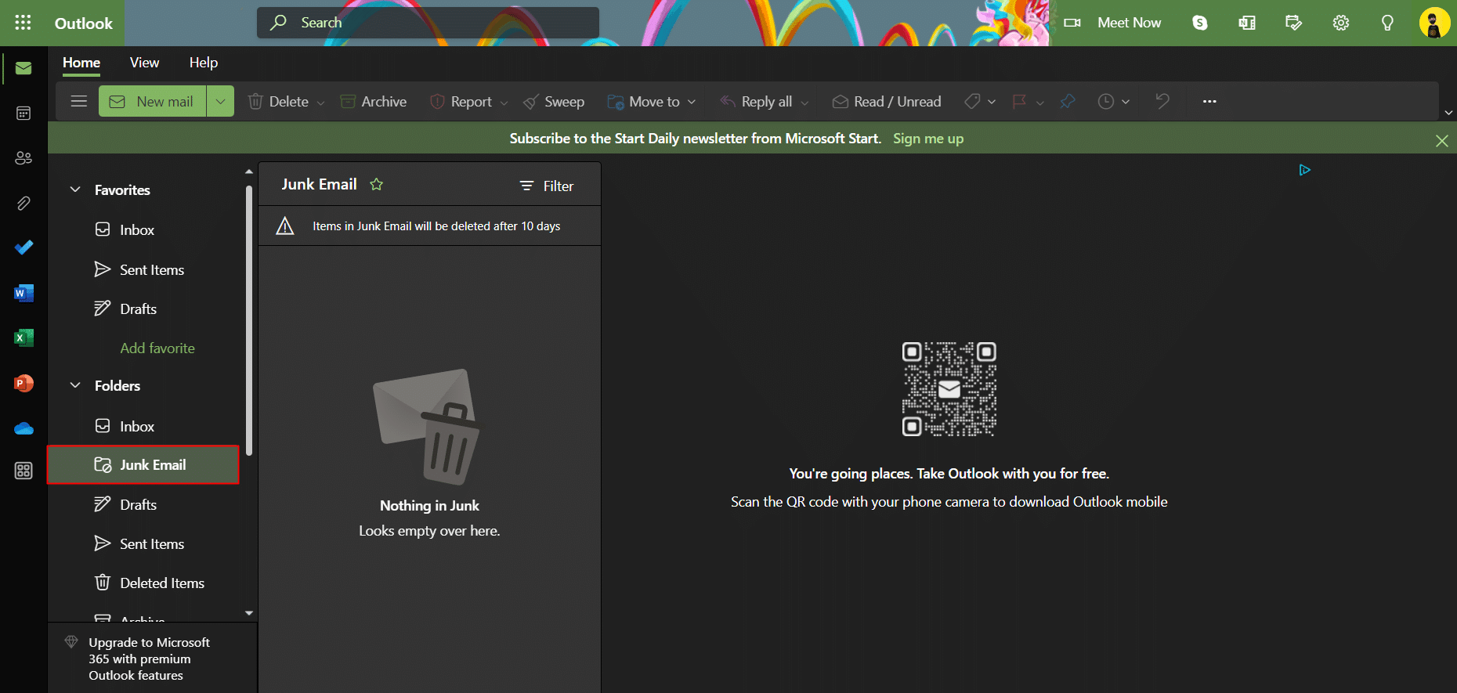
Task: Open the Help tab
Action: tap(204, 63)
